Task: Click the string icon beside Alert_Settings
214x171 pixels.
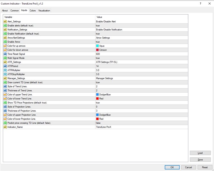Action: tap(5, 22)
